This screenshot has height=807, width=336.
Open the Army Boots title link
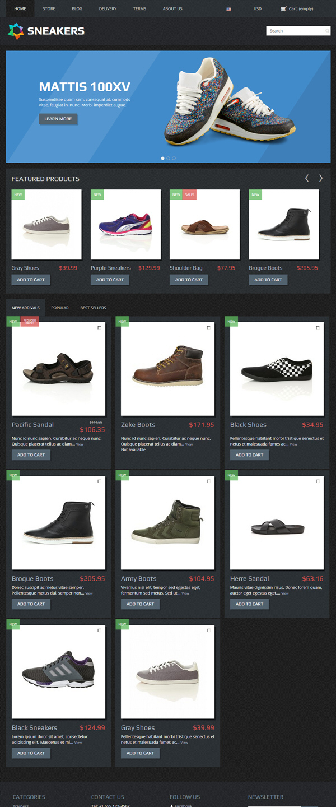pyautogui.click(x=138, y=579)
